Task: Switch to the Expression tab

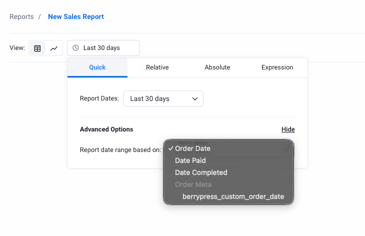Action: click(277, 67)
